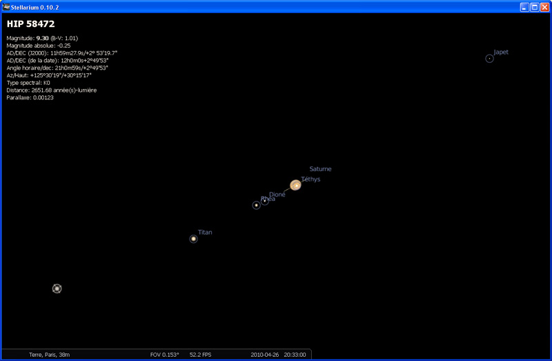Click the Téthys label
Viewport: 552px width, 361px height.
(311, 179)
